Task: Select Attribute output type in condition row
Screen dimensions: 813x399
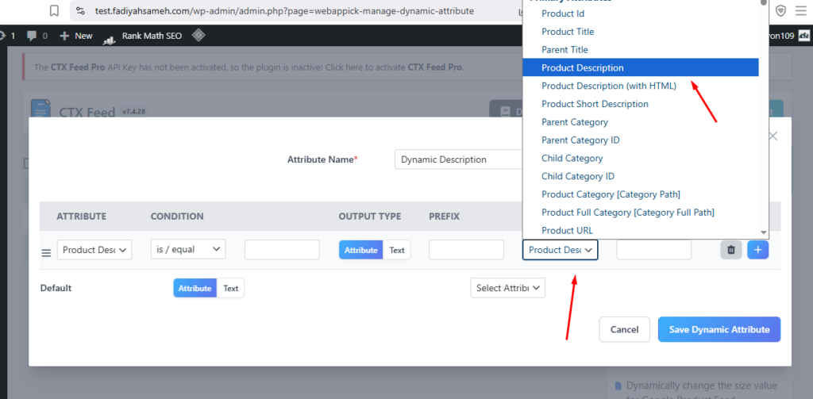Action: [361, 250]
